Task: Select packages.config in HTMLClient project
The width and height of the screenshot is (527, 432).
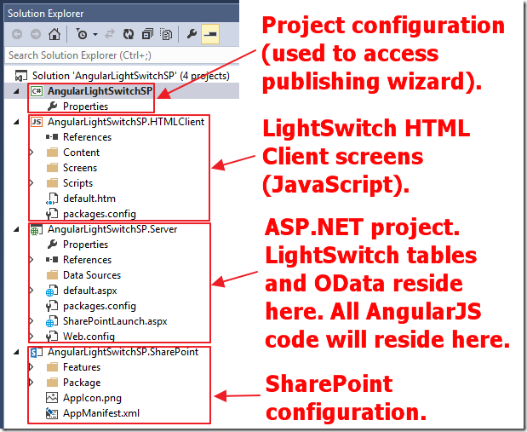Action: pos(100,214)
